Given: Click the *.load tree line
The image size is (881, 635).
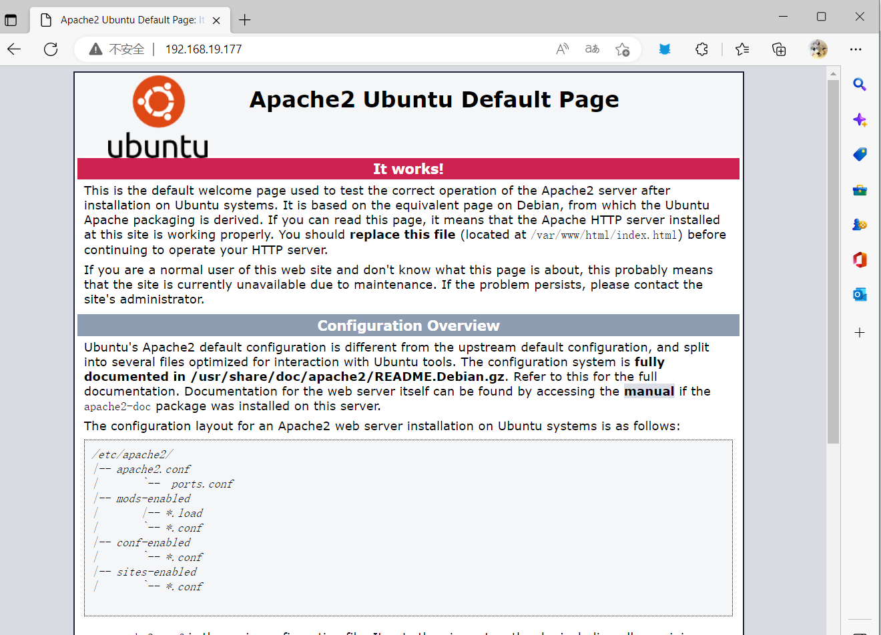Looking at the screenshot, I should point(173,514).
